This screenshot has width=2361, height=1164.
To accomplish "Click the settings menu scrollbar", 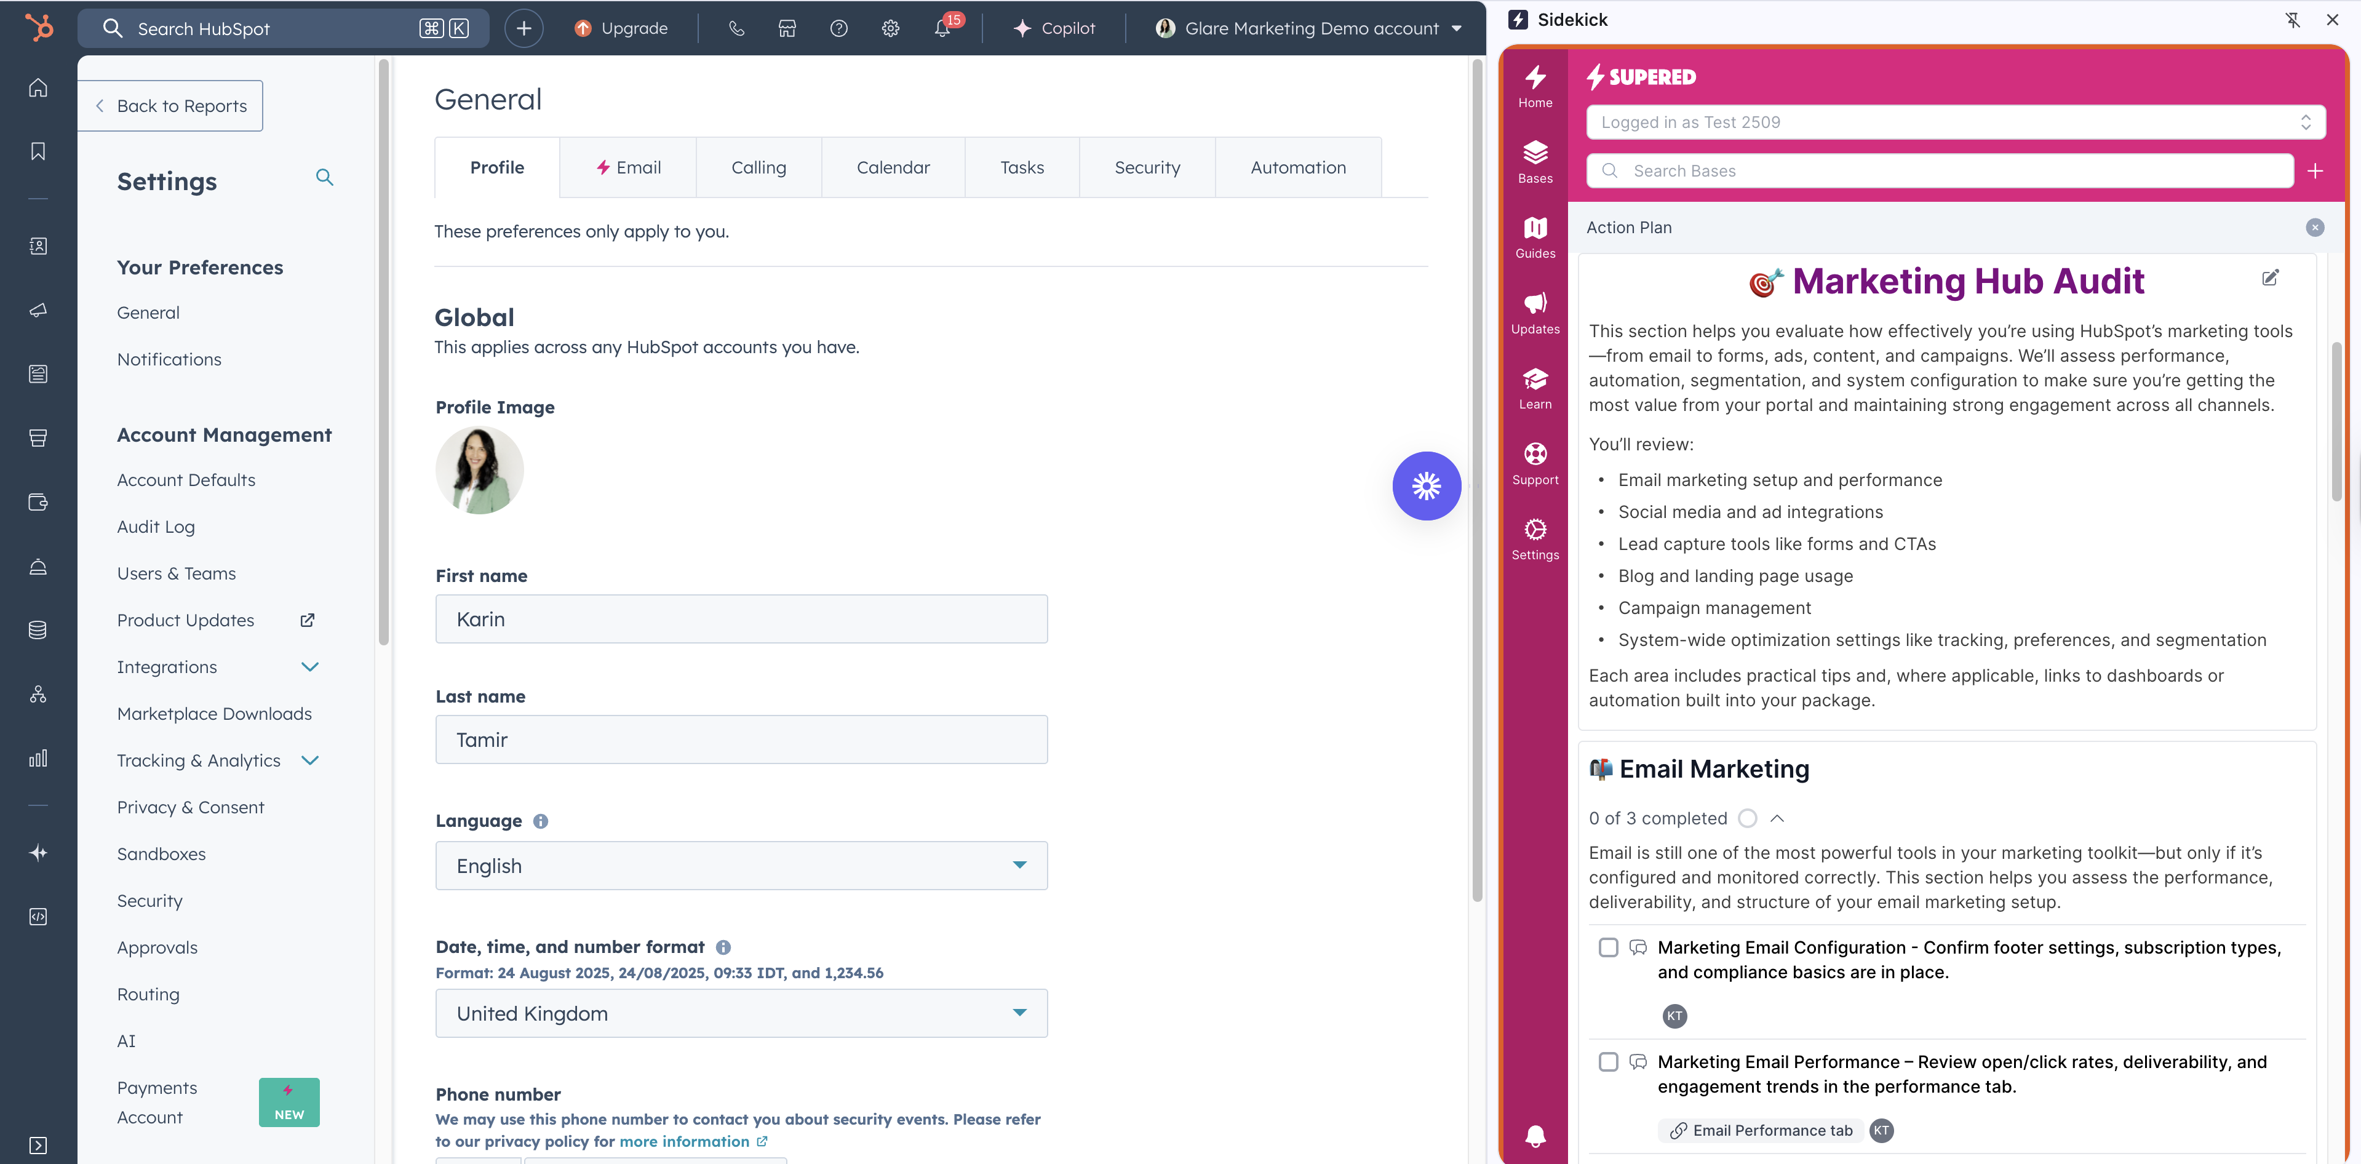I will point(383,352).
